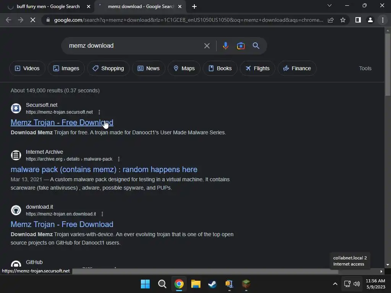Open more options for Secursoft.net result
The height and width of the screenshot is (293, 391).
pos(99,112)
